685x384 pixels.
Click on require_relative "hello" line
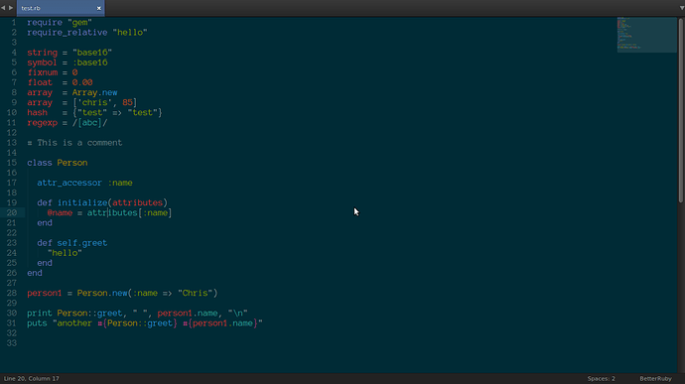pos(87,33)
